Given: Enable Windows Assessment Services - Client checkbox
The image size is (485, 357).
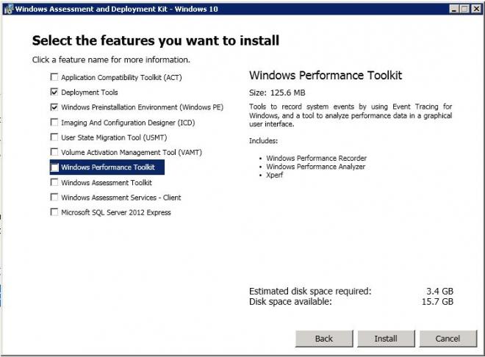Looking at the screenshot, I should 54,197.
